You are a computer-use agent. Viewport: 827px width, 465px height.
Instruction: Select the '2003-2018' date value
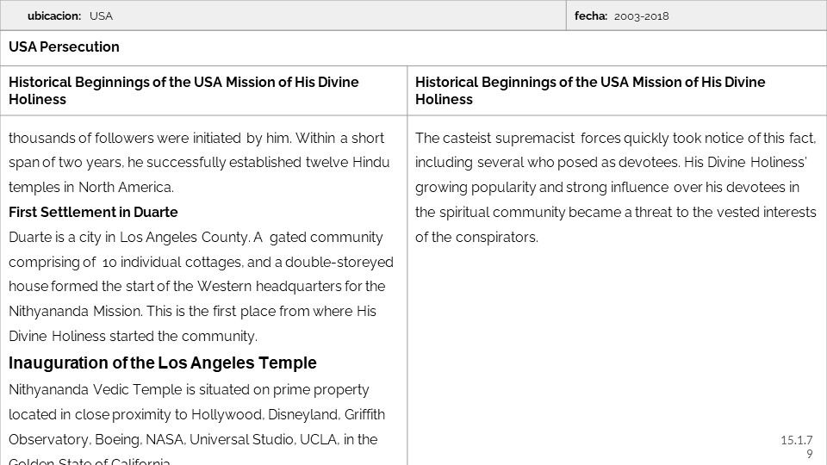[641, 15]
